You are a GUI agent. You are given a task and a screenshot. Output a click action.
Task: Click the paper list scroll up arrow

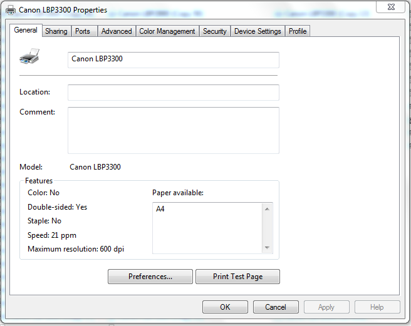267,209
